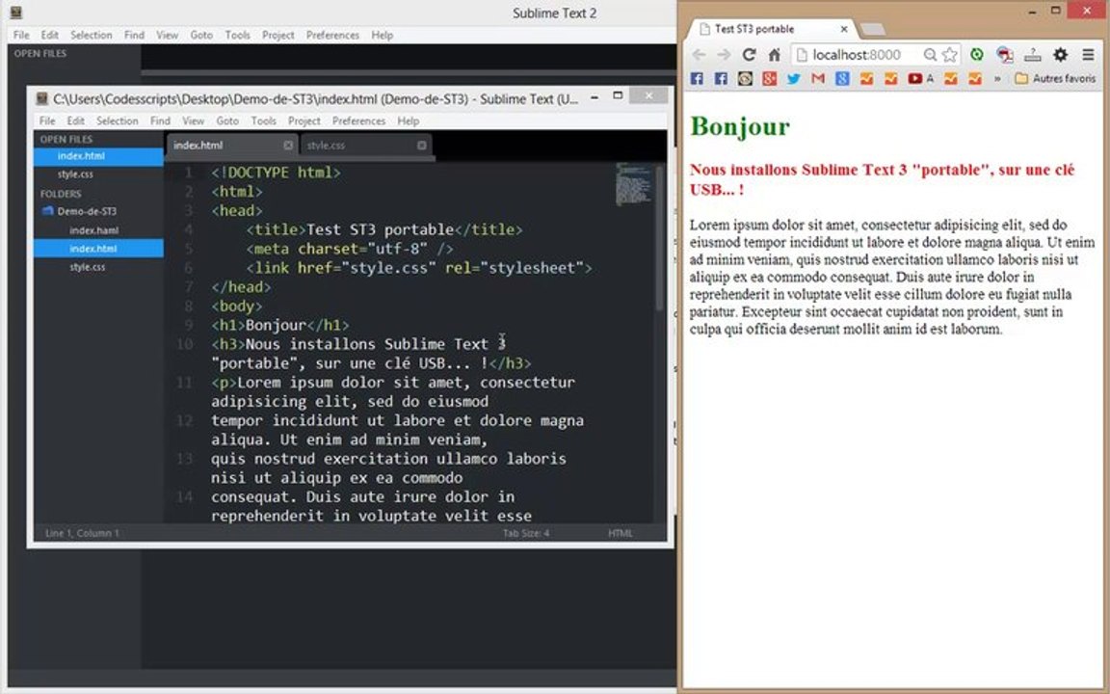Click the page icon on the Test ST3 portable tab
This screenshot has height=694, width=1110.
pyautogui.click(x=704, y=29)
